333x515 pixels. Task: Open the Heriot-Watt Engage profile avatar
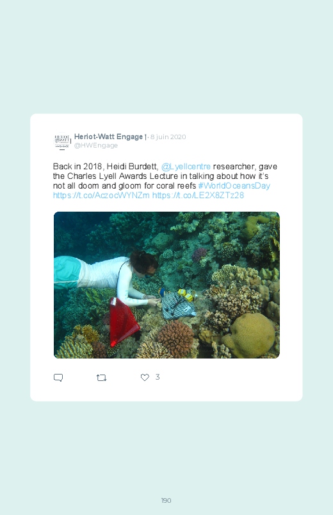coord(62,141)
